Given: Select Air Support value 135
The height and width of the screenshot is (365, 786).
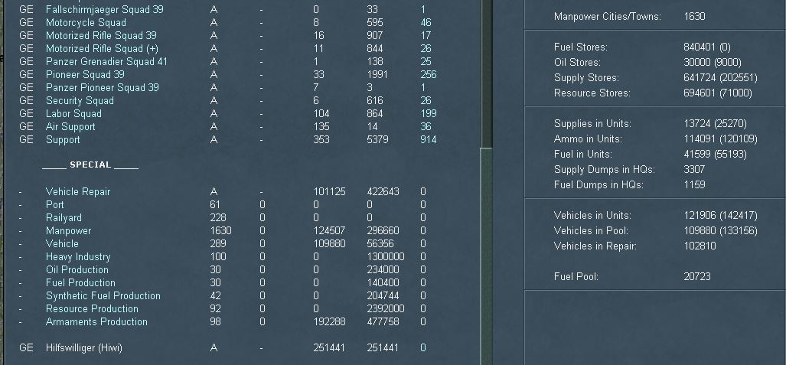Looking at the screenshot, I should [x=321, y=127].
